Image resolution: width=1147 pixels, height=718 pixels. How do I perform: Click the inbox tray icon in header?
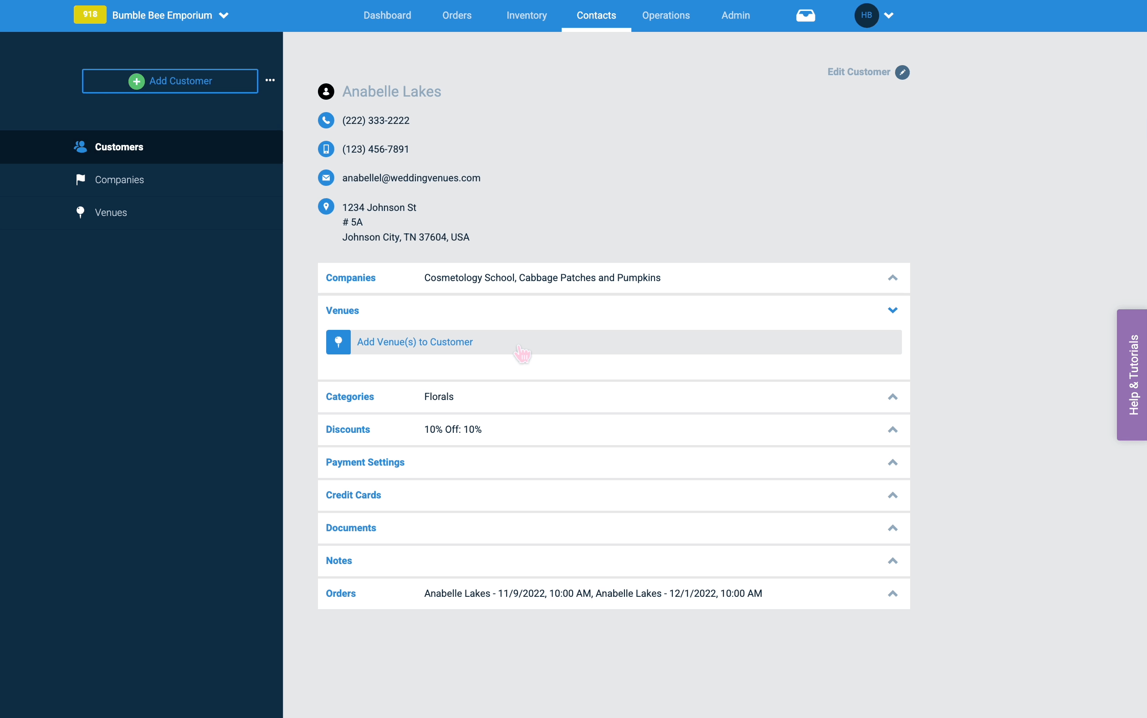(805, 15)
